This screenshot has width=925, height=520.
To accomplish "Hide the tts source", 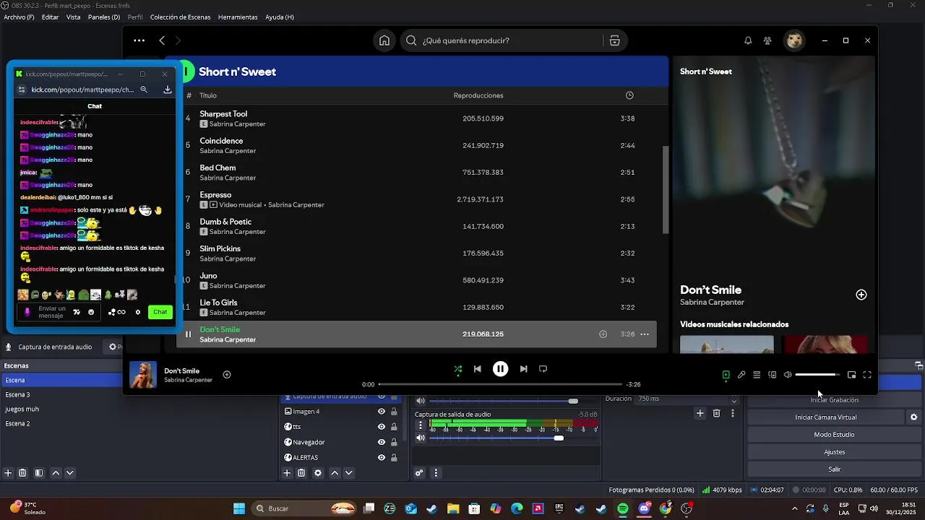I will coord(382,427).
